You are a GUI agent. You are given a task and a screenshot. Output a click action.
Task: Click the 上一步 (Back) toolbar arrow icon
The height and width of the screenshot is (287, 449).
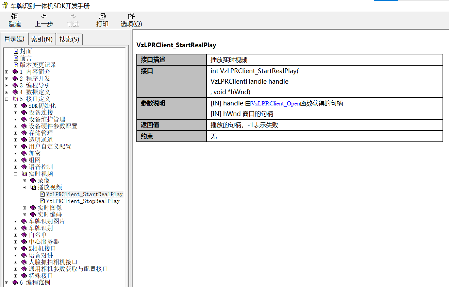pos(44,16)
